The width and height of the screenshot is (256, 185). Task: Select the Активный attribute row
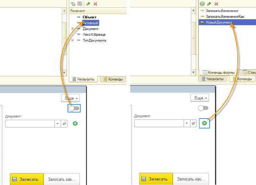(x=91, y=23)
